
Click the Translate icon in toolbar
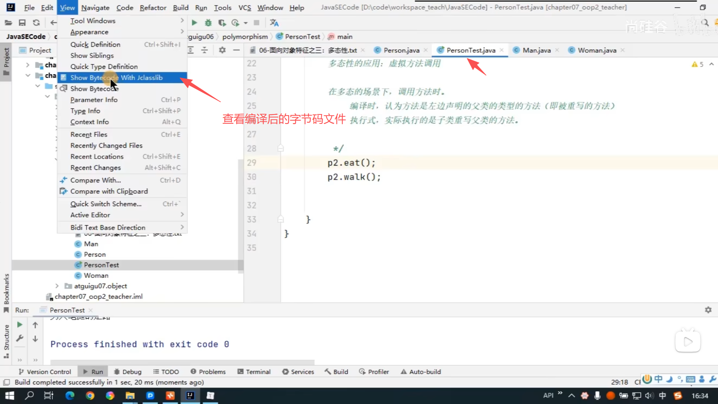(x=274, y=23)
